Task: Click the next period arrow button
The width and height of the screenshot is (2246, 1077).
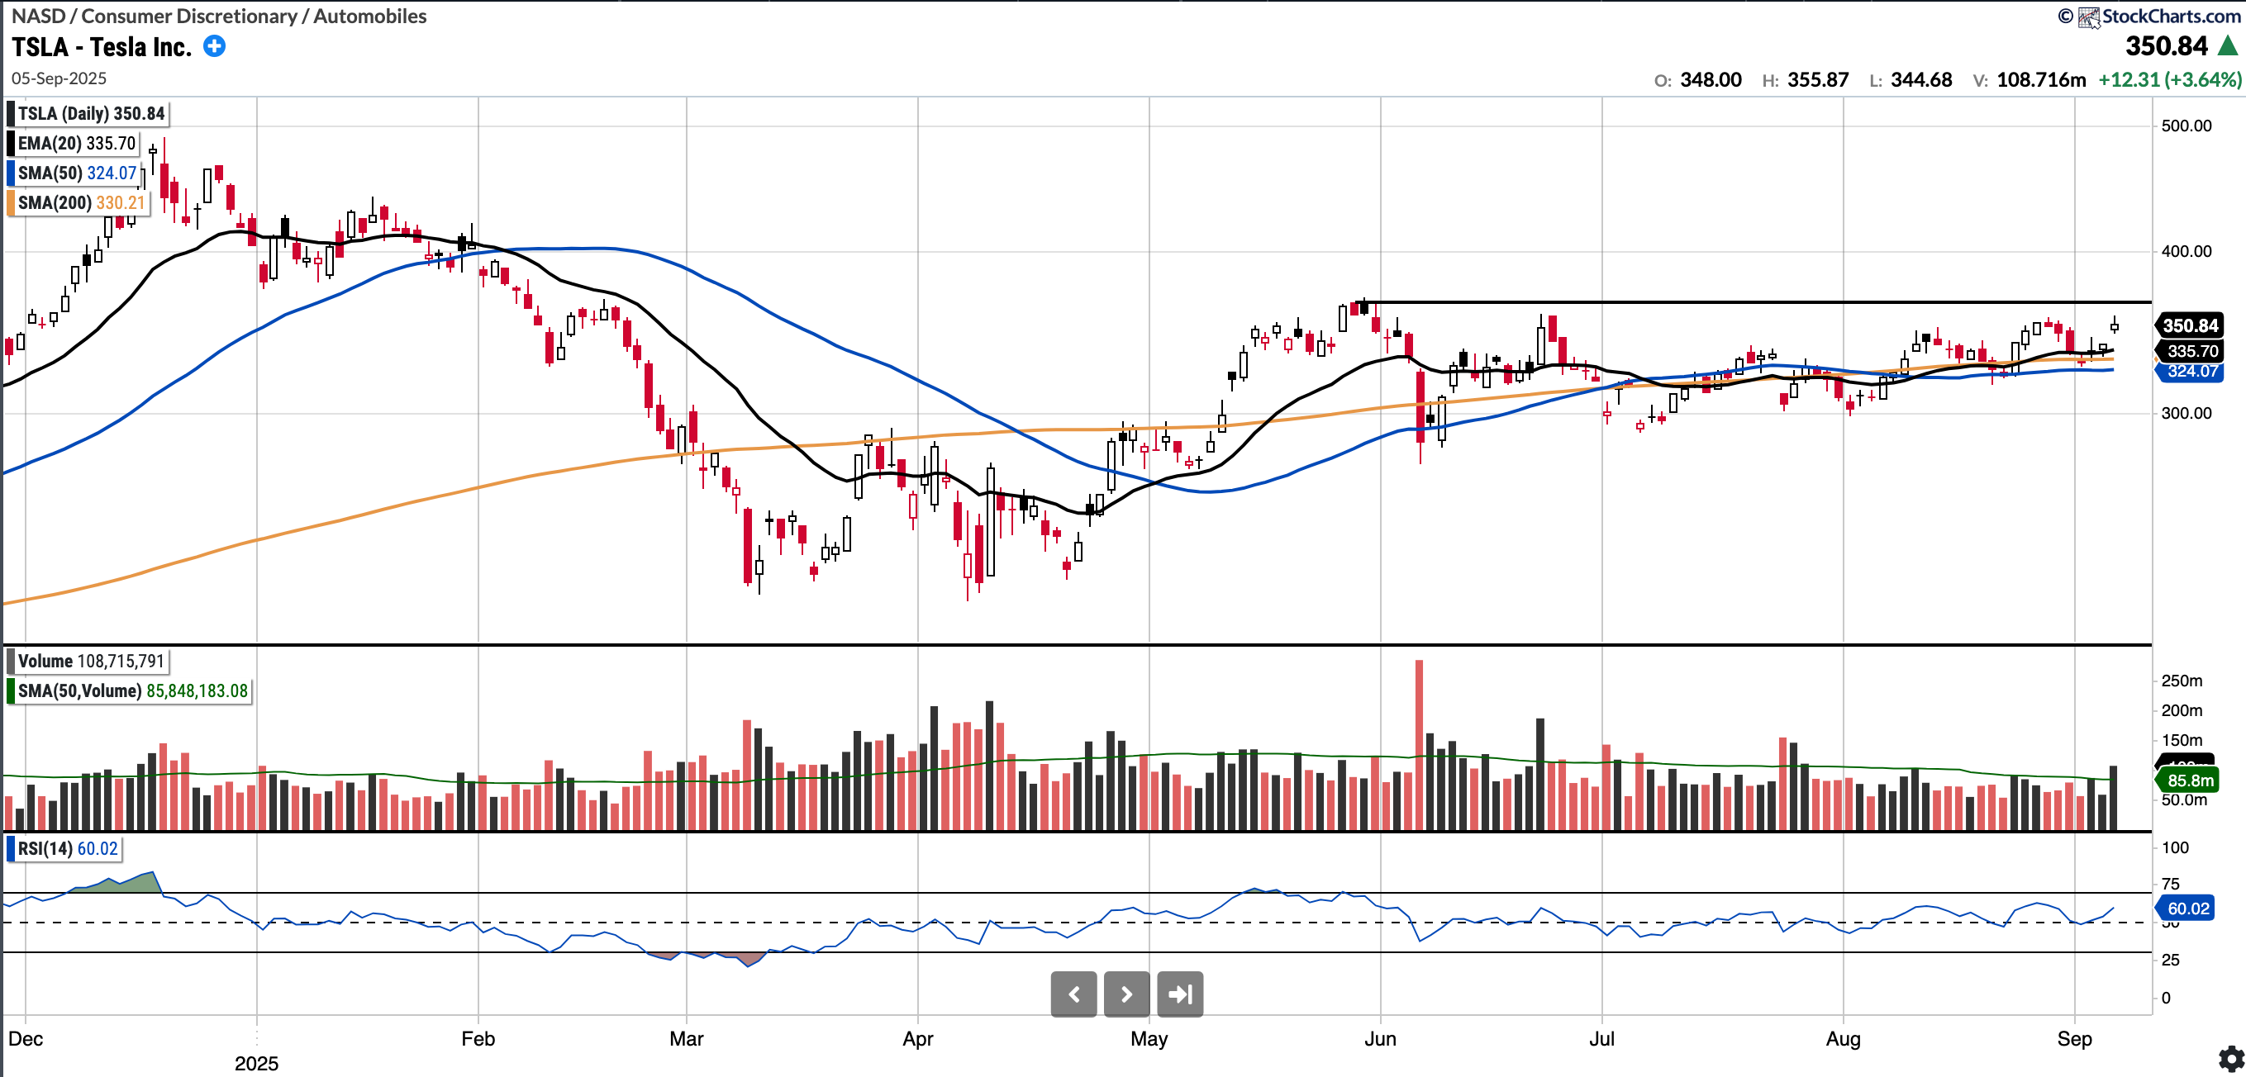Action: pyautogui.click(x=1126, y=994)
